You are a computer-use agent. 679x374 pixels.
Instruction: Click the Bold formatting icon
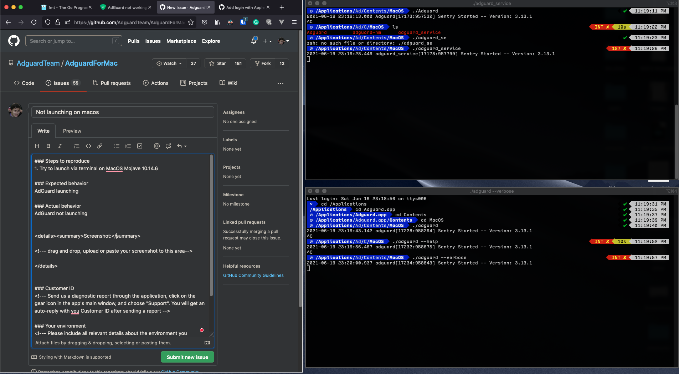click(x=48, y=146)
